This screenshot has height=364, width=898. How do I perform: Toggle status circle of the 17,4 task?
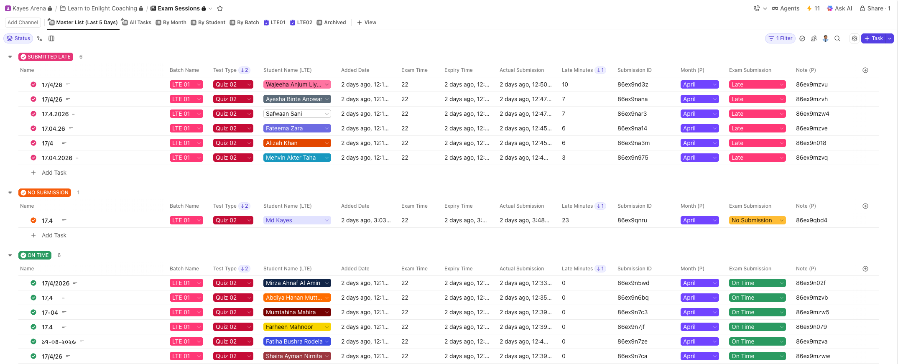pyautogui.click(x=33, y=298)
